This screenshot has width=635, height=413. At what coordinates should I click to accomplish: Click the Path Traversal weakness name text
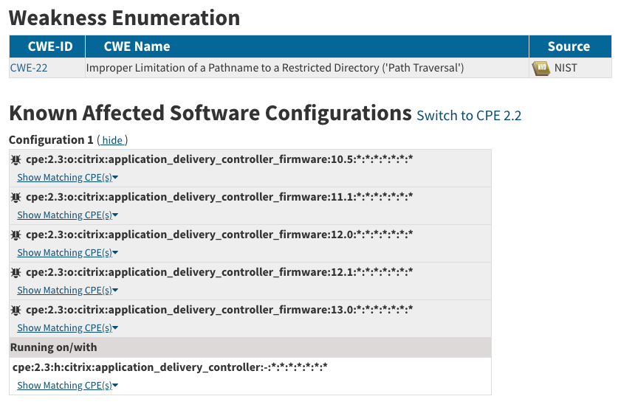(275, 68)
